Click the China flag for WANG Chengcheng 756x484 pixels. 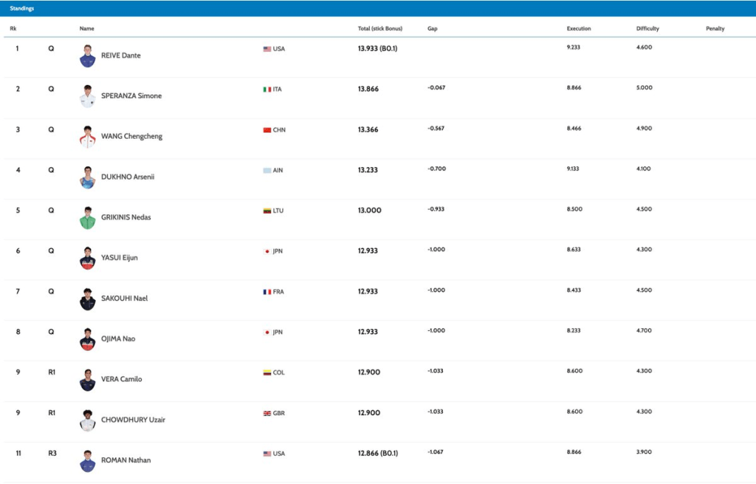tap(267, 130)
